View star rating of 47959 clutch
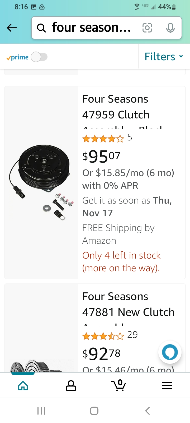 (x=103, y=138)
